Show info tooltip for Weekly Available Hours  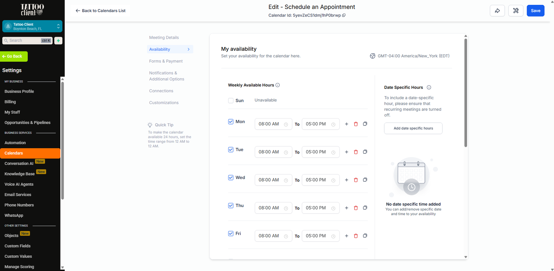278,85
